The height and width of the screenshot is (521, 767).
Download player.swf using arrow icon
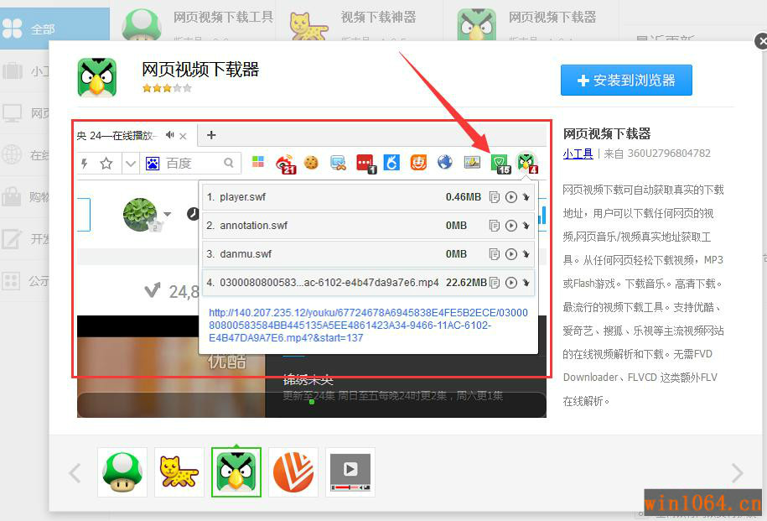(x=526, y=197)
